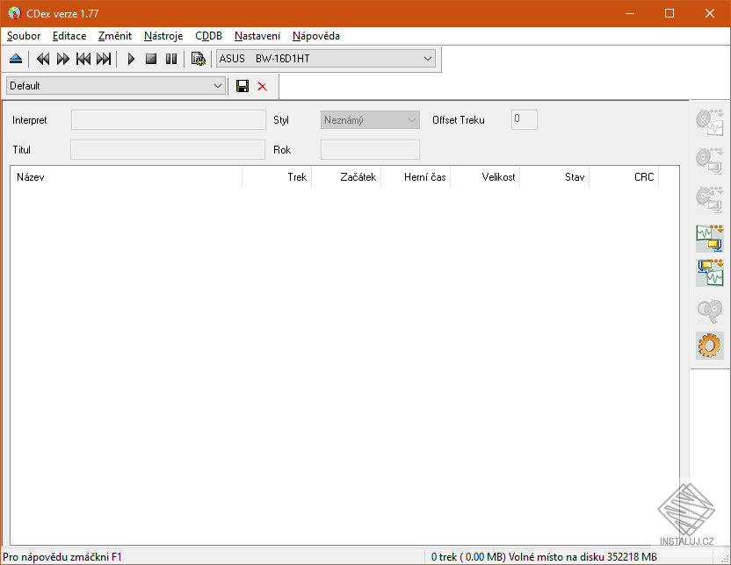The image size is (731, 565).
Task: Save the current profile with floppy icon
Action: [x=242, y=86]
